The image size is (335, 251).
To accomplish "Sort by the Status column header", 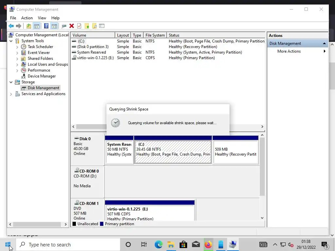I will pyautogui.click(x=216, y=35).
